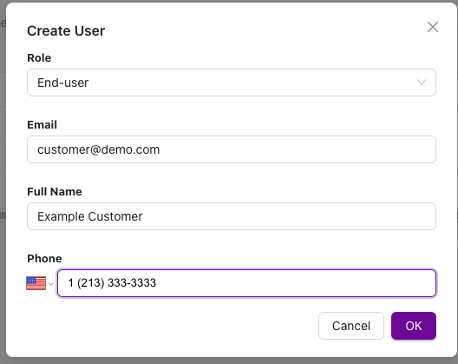
Task: Select the End-user role combo box
Action: click(x=232, y=83)
